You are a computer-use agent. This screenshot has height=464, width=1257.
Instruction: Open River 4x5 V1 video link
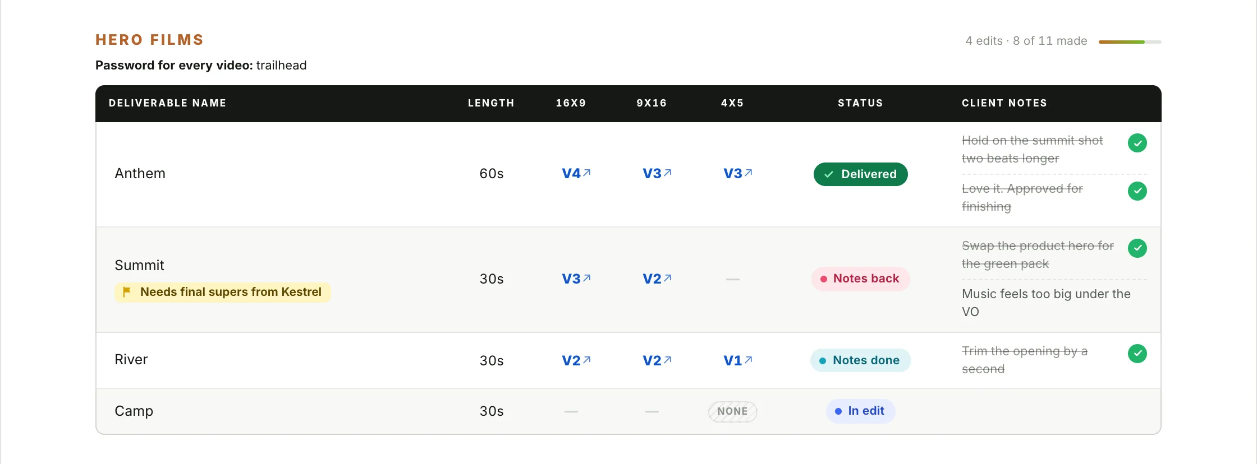point(738,361)
